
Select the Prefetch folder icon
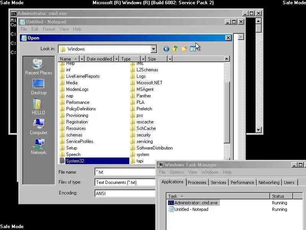point(133,109)
